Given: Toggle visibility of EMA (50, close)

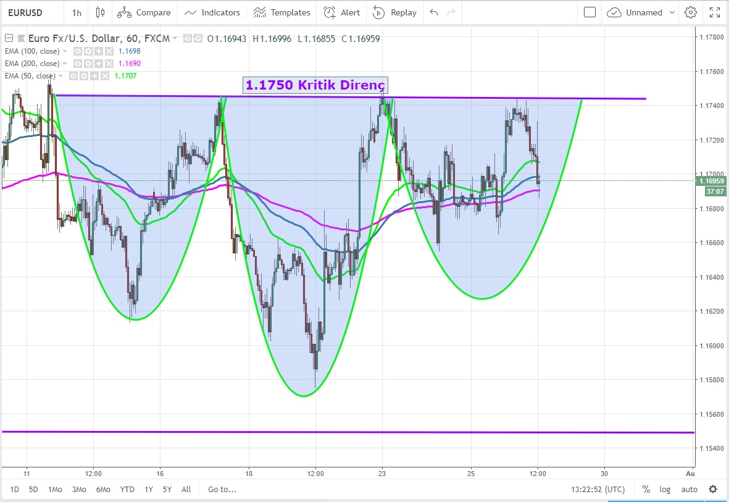Looking at the screenshot, I should tap(73, 76).
